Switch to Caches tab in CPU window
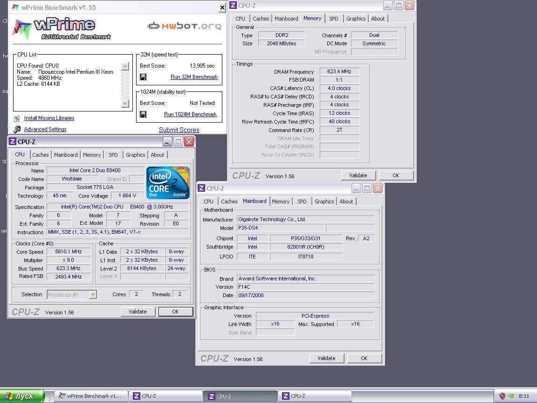The height and width of the screenshot is (403, 537). click(x=41, y=155)
